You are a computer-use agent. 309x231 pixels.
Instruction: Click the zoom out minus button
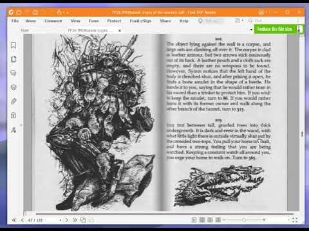tap(224, 219)
